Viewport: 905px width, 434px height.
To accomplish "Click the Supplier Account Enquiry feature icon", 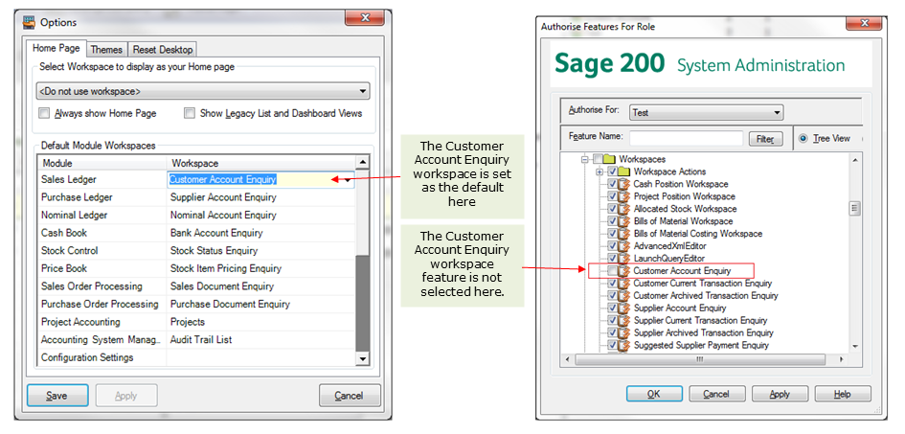I will (624, 308).
